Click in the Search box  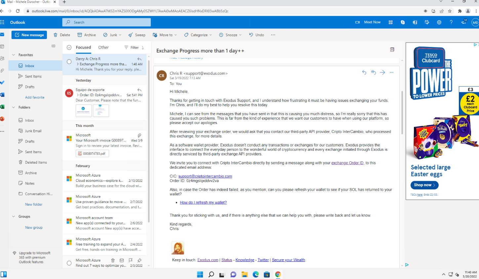coord(106,22)
